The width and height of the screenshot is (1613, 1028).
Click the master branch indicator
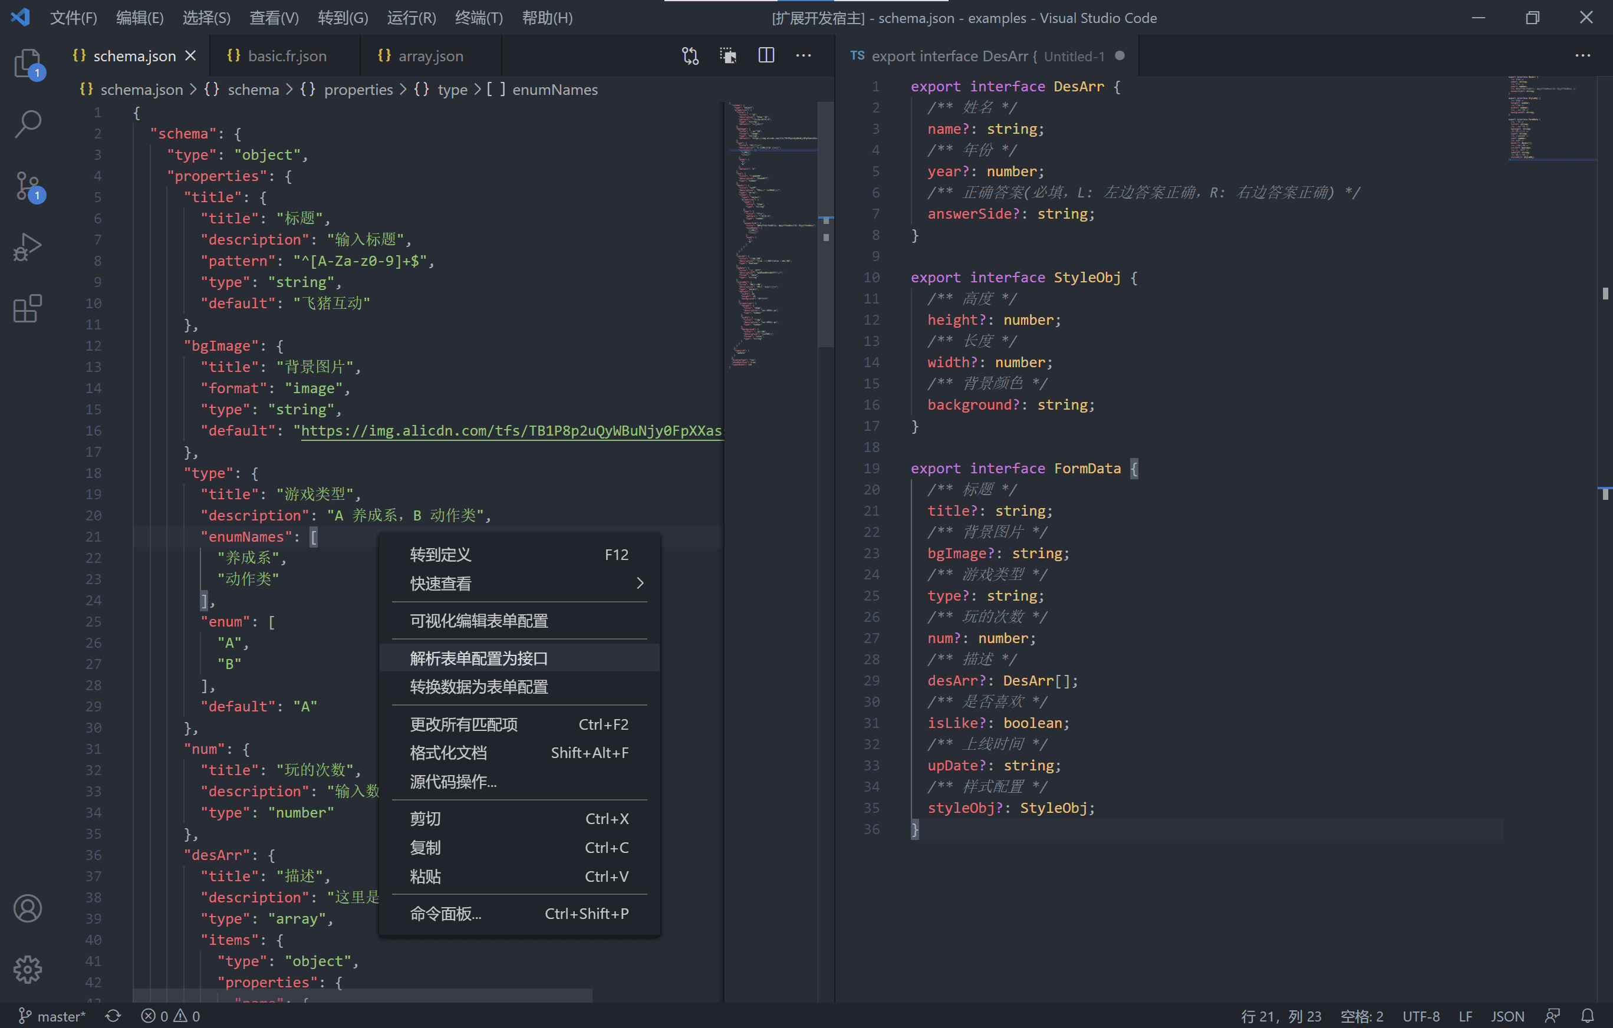click(x=52, y=1015)
